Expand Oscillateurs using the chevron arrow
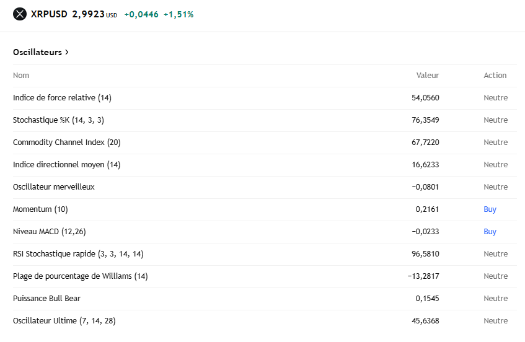 tap(67, 52)
